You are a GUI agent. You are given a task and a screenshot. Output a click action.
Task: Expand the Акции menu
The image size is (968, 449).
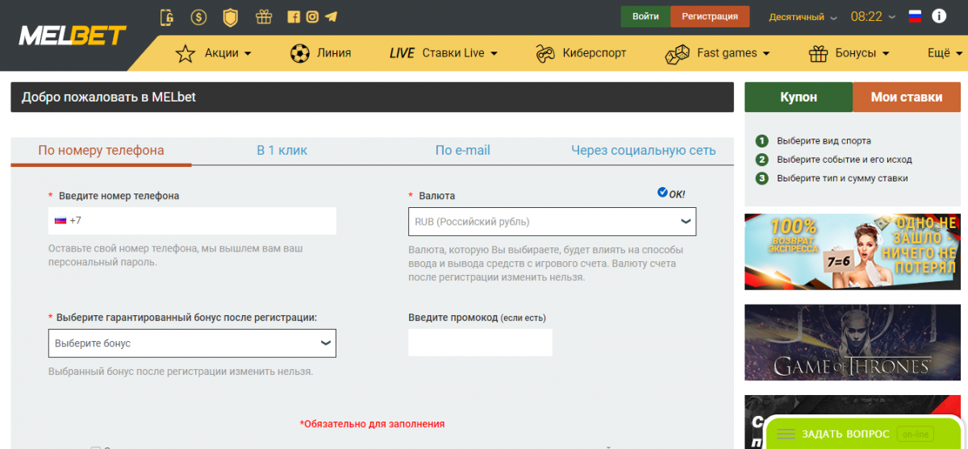[214, 53]
